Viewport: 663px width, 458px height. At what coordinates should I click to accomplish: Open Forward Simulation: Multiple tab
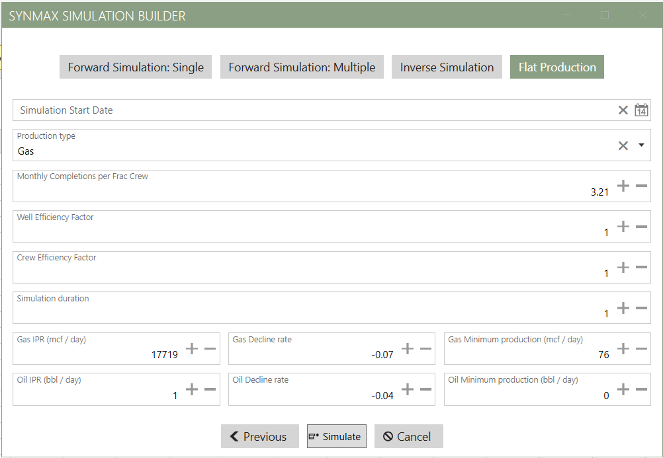pos(302,67)
